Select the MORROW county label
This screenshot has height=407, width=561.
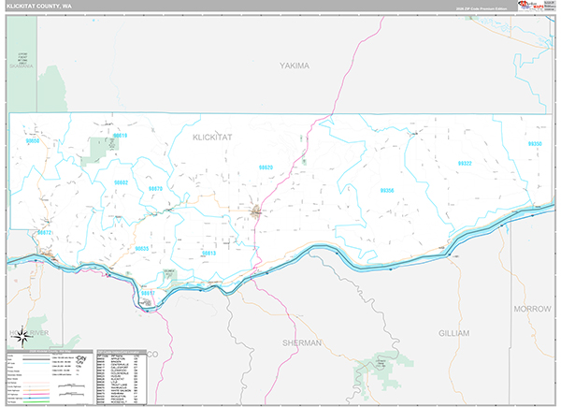(533, 307)
